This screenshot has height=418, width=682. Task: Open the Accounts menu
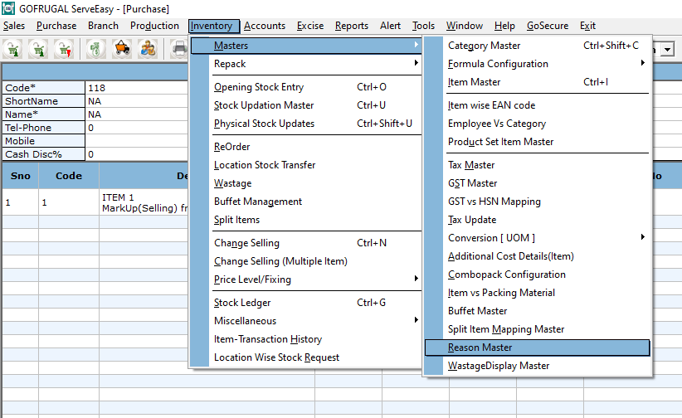tap(265, 26)
